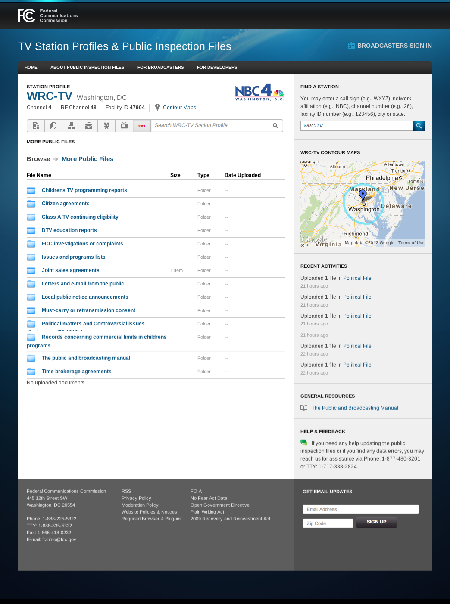Viewport: 450px width, 604px height.
Task: Click the blue pin marker on the map
Action: [x=363, y=196]
